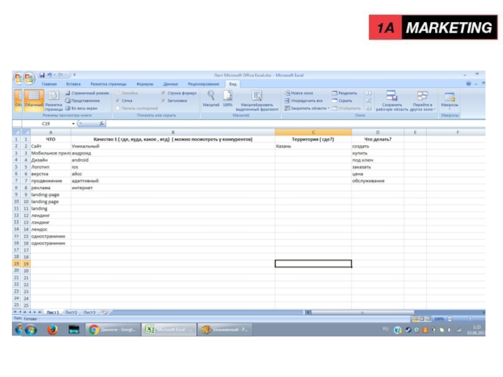Open the undo history dropdown arrow
This screenshot has width=503, height=377.
55,75
